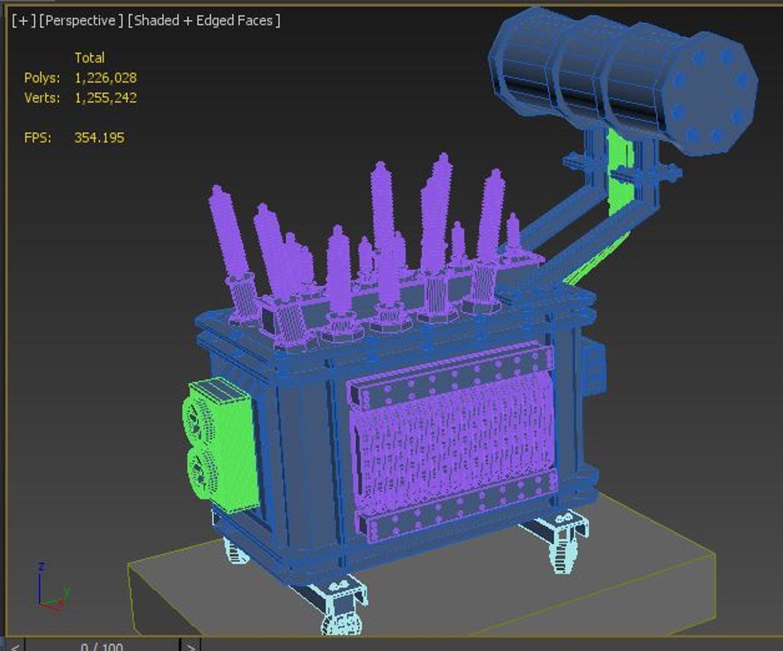Click the Total statistics header
The image size is (783, 651).
(x=89, y=58)
